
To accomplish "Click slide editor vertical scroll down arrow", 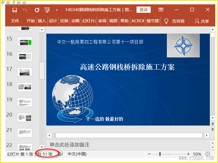I will [x=213, y=118].
